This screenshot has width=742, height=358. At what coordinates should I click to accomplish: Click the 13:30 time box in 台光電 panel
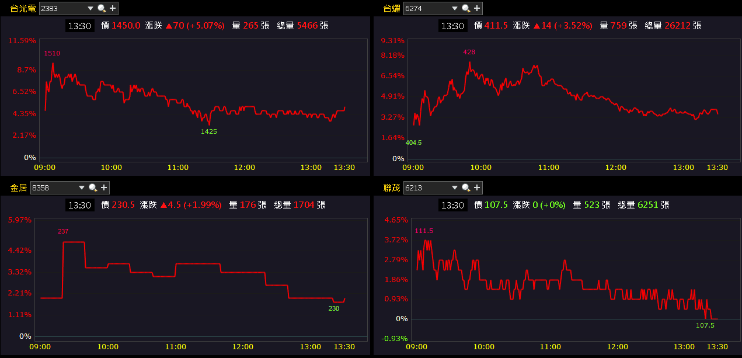pos(79,26)
